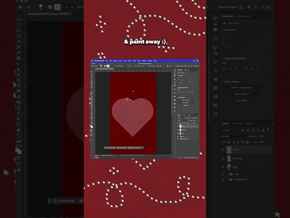Hide text group eye in background window
The width and height of the screenshot is (290, 218).
click(223, 174)
